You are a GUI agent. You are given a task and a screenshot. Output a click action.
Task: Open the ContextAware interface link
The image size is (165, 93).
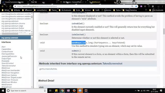[x=7, y=52]
